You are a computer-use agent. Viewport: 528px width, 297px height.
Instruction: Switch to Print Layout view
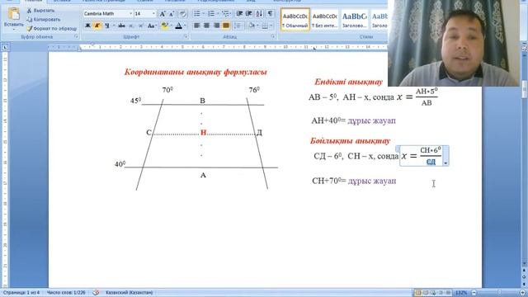pyautogui.click(x=418, y=293)
